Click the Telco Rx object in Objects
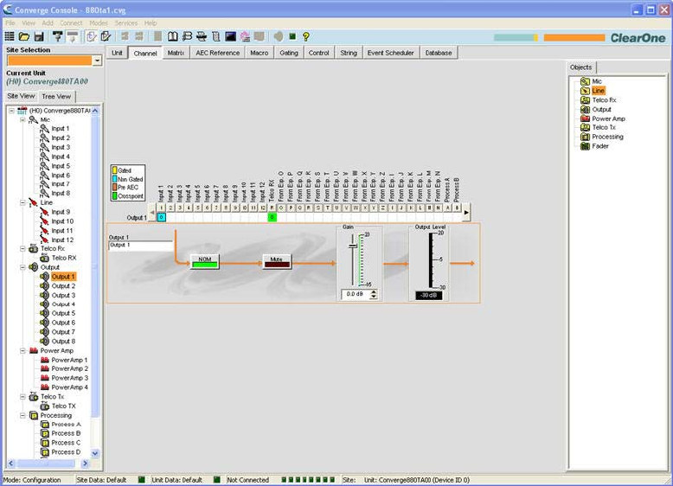Viewport: 673px width, 486px height. pyautogui.click(x=603, y=100)
